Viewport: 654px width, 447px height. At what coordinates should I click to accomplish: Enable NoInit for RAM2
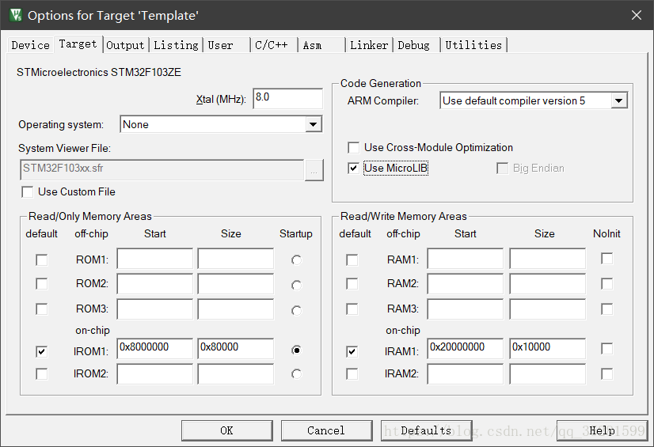point(606,284)
